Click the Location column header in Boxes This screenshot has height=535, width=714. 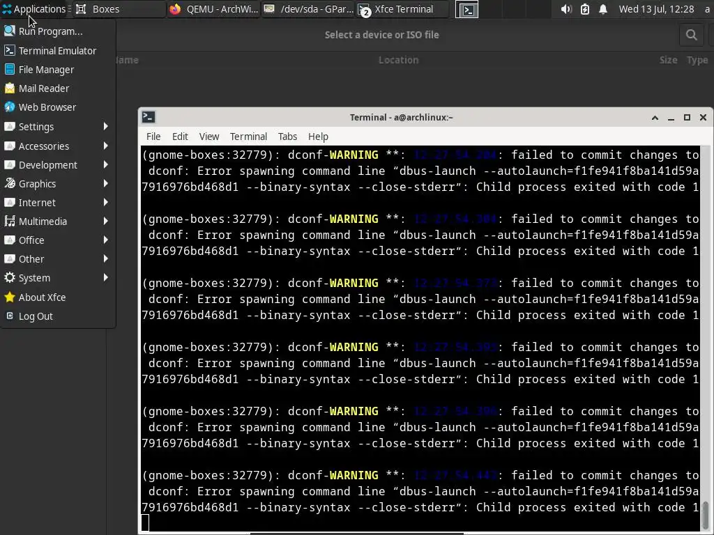(398, 60)
